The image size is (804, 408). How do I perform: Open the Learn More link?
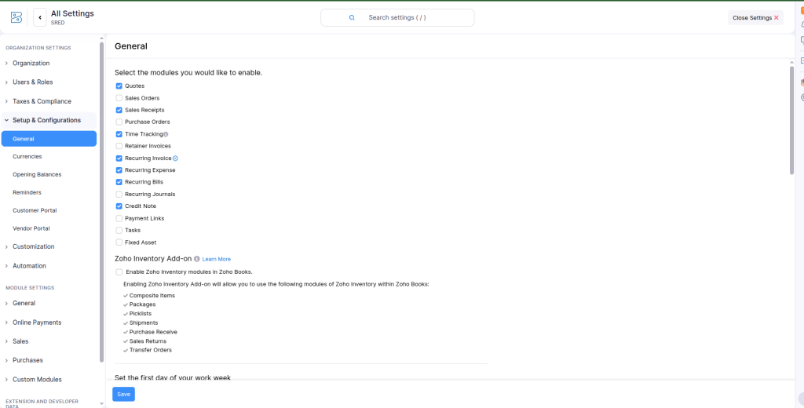coord(217,260)
